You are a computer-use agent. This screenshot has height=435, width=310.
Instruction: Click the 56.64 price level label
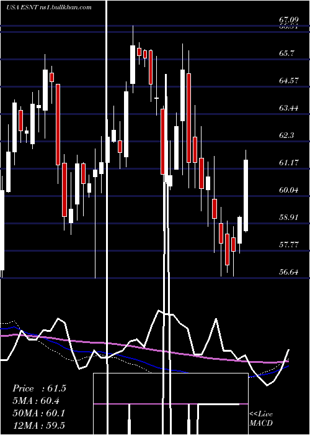click(289, 272)
